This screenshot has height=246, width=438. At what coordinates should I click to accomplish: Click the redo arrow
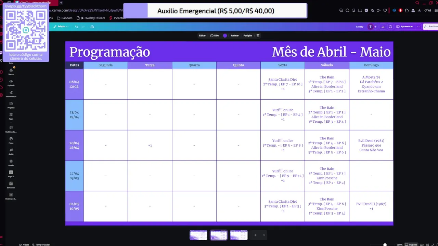pyautogui.click(x=83, y=27)
